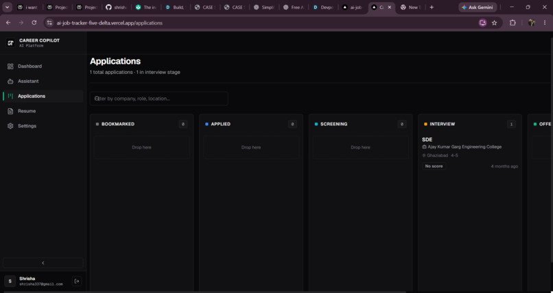Click the Applied column header
This screenshot has height=293, width=553.
(220, 124)
